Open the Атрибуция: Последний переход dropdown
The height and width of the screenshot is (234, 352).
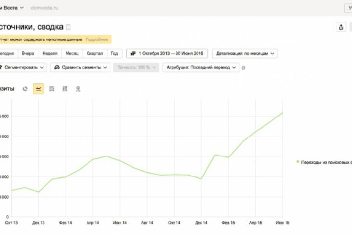click(x=201, y=67)
